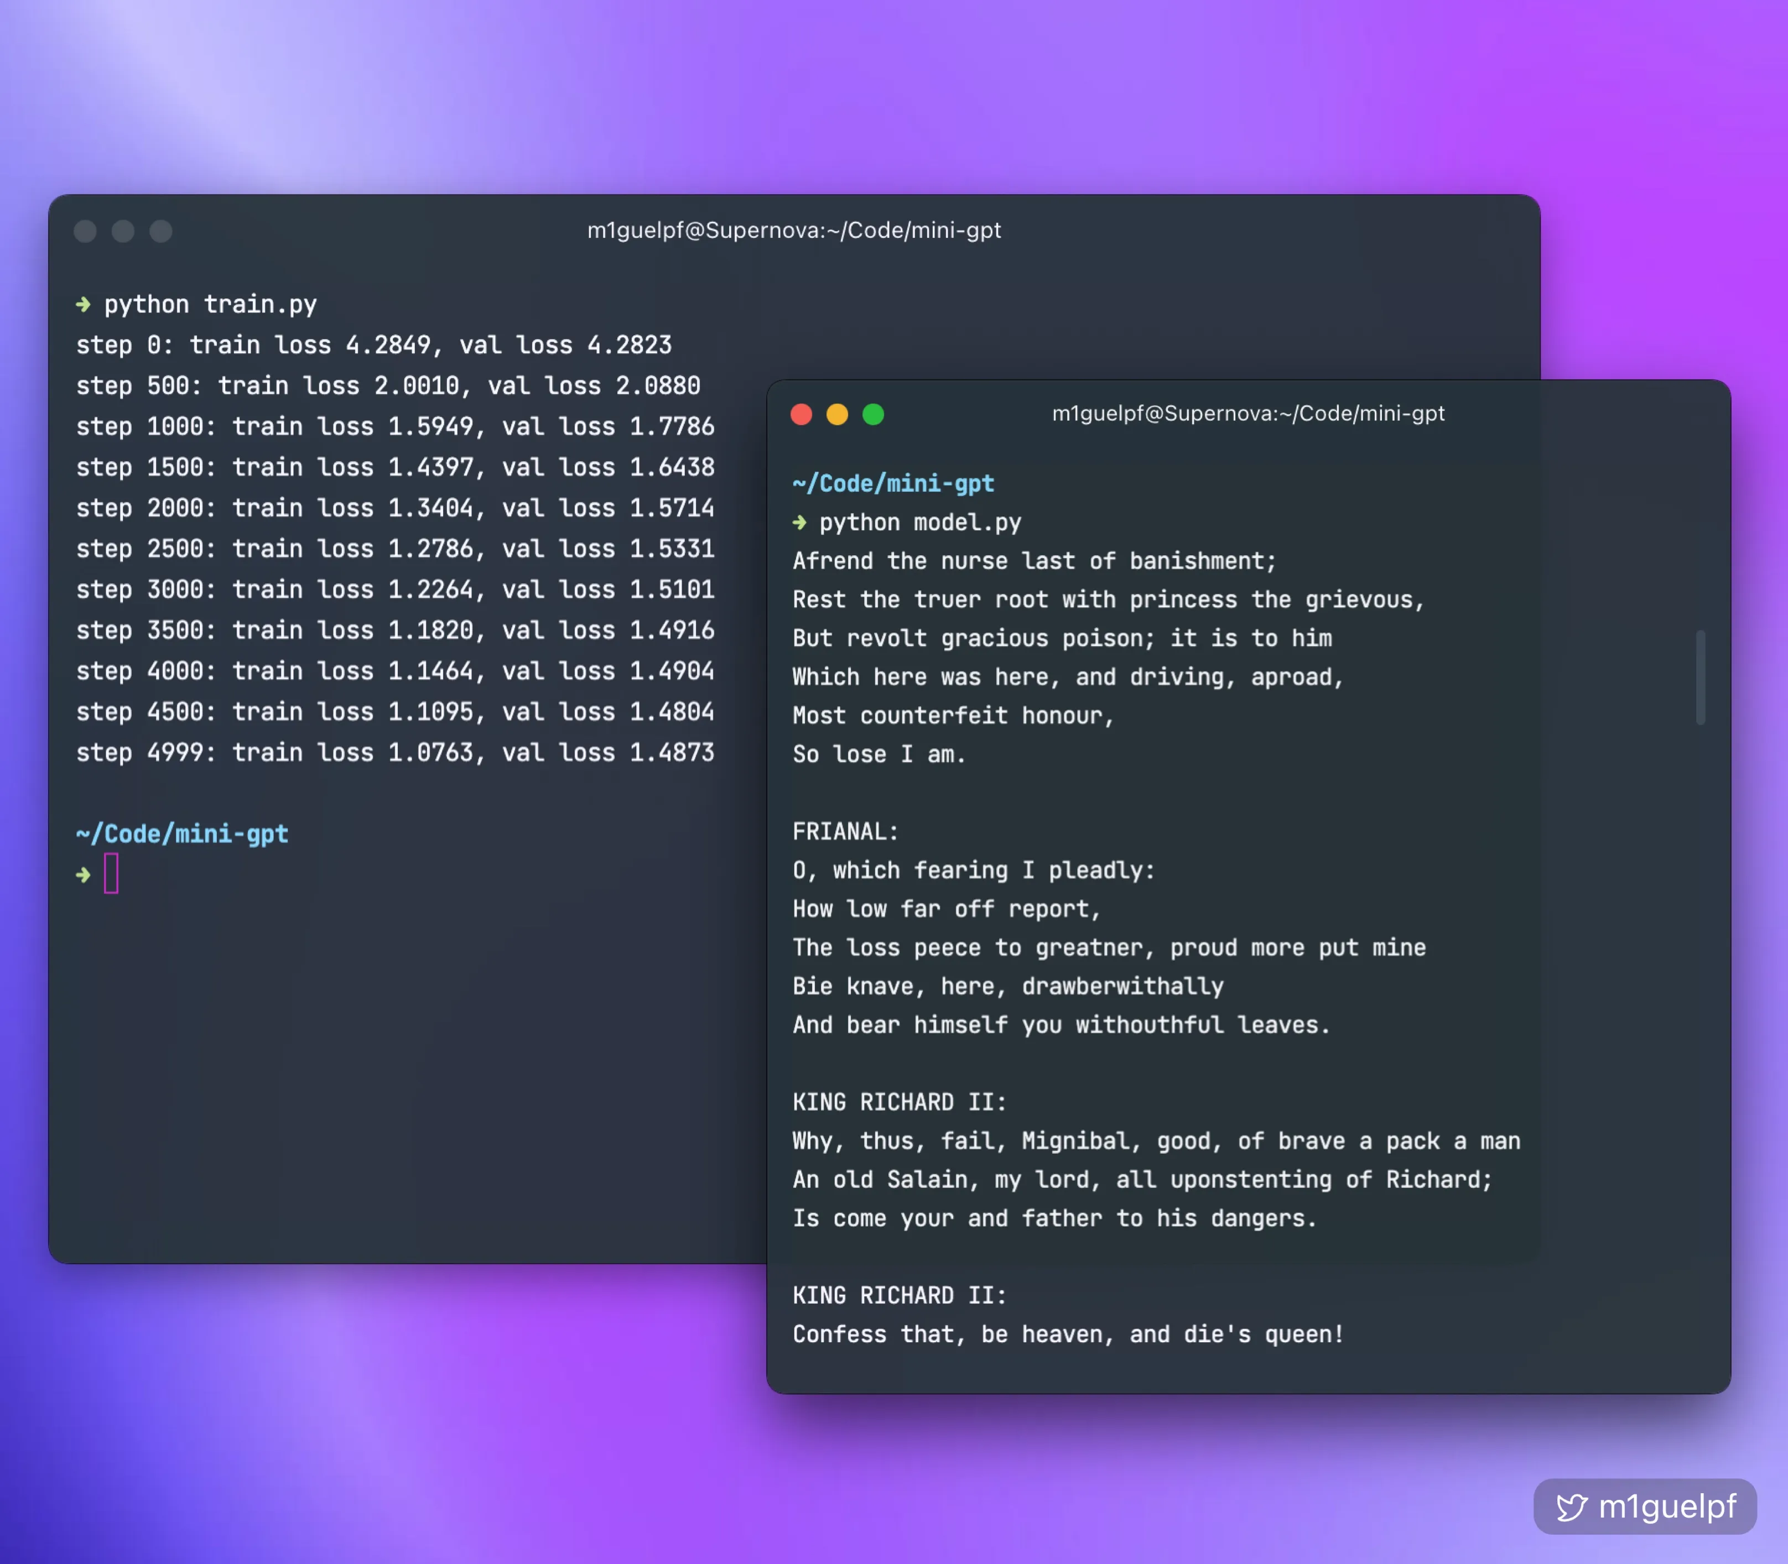Image resolution: width=1788 pixels, height=1564 pixels.
Task: Click the leftmost gray button of background terminal
Action: (x=85, y=231)
